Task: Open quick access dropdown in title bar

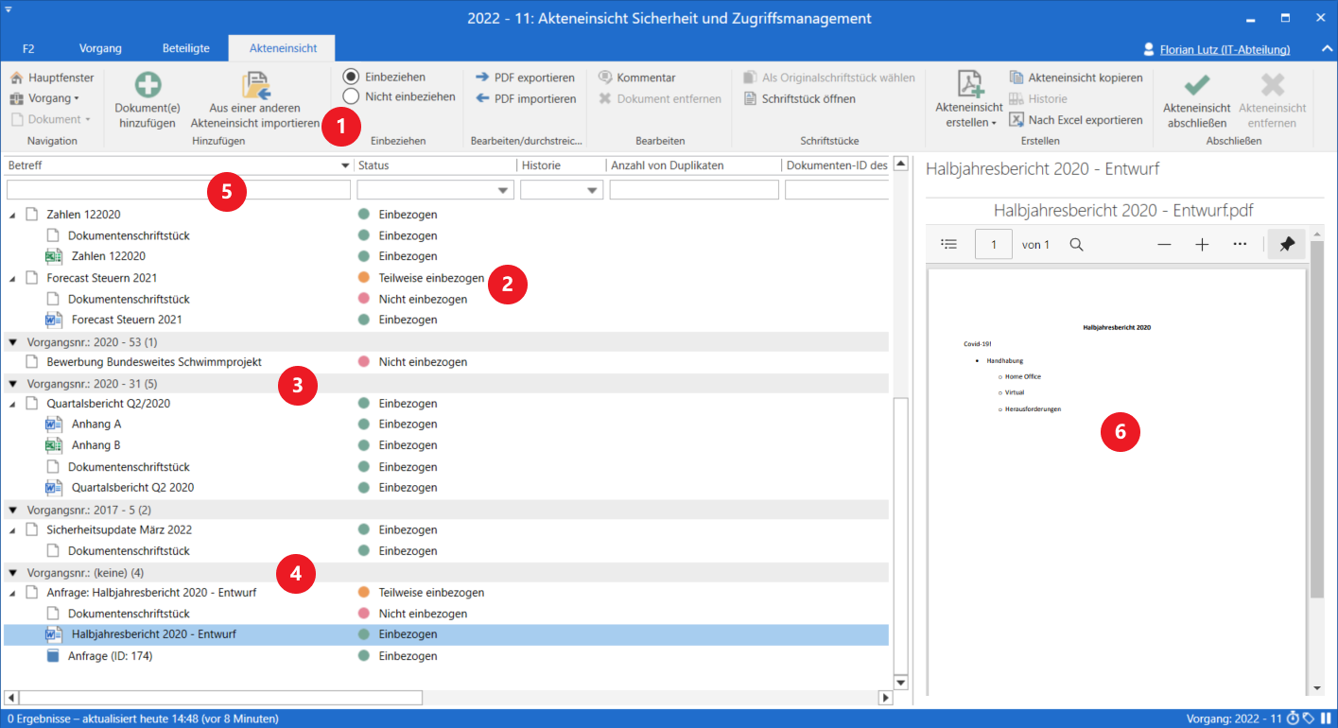Action: click(9, 8)
